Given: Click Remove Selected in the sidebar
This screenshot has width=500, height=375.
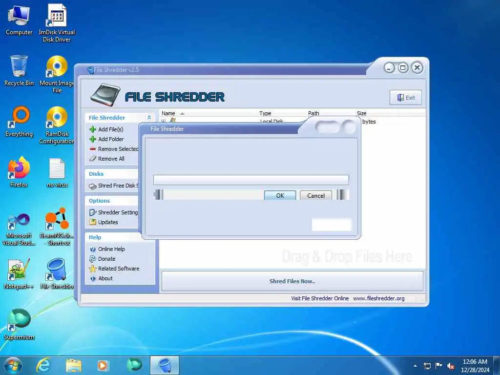Looking at the screenshot, I should click(114, 149).
